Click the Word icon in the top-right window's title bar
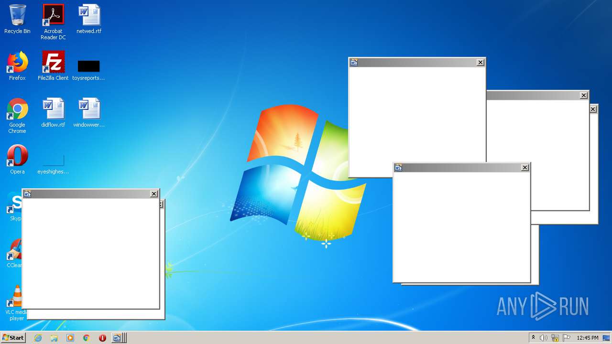This screenshot has width=612, height=344. point(354,63)
